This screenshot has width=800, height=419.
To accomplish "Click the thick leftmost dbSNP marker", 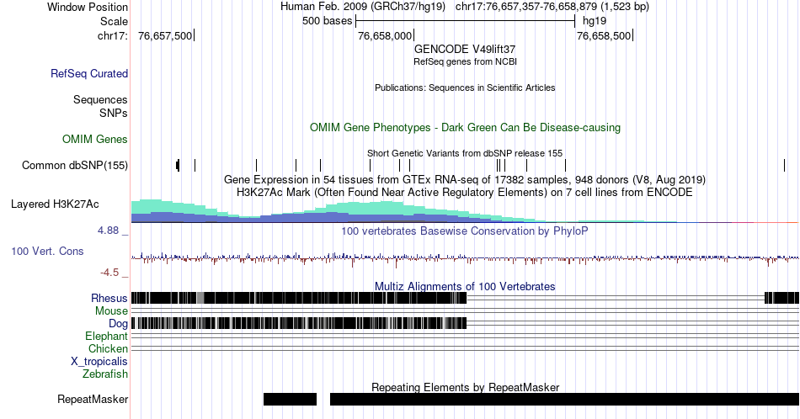I will click(x=178, y=165).
